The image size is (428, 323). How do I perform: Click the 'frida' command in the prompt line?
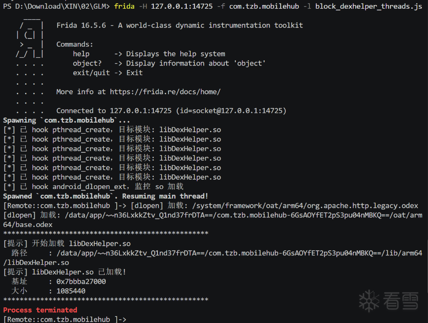coord(124,6)
